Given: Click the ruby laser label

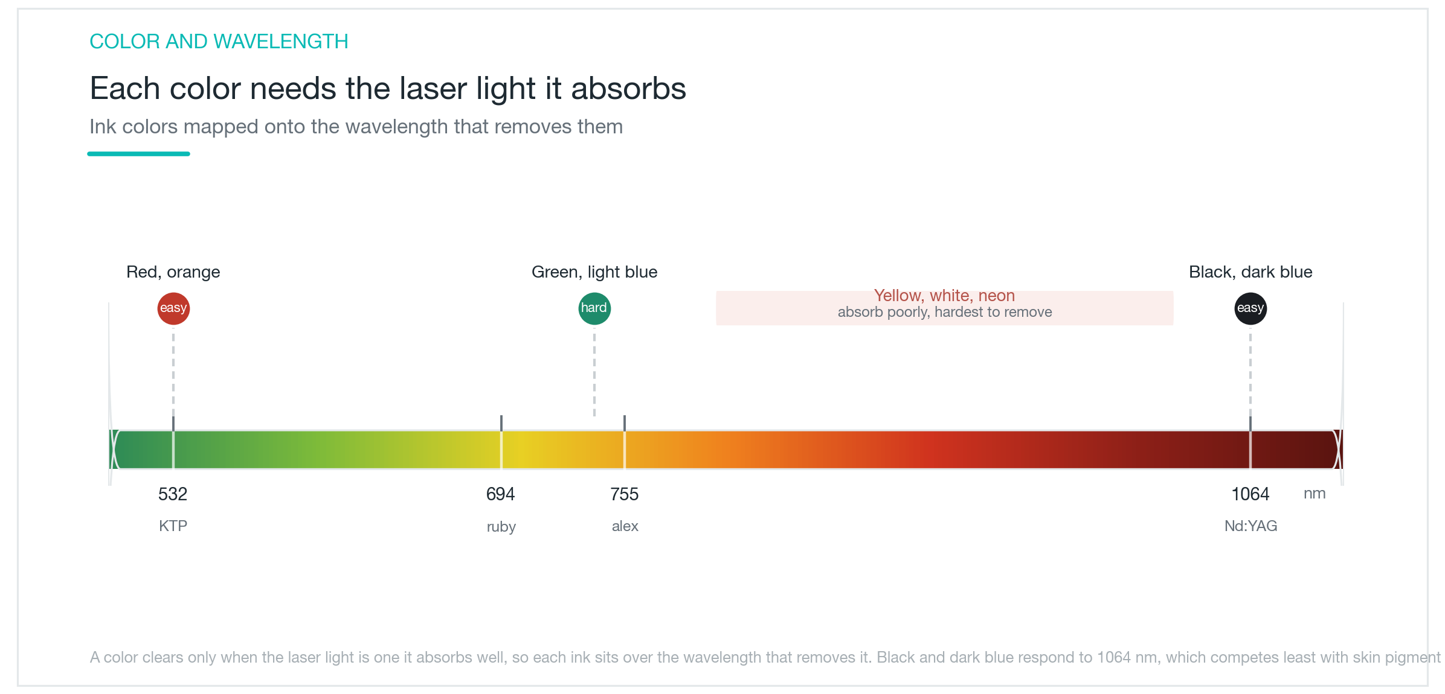Looking at the screenshot, I should click(x=501, y=527).
